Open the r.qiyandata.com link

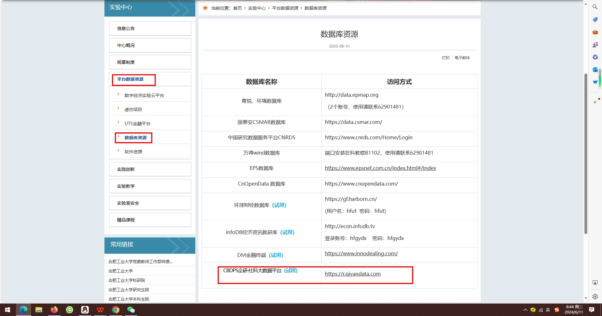point(353,274)
